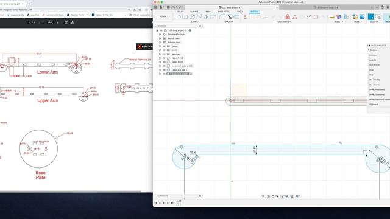Switch to the SOLID tab
Screen dimensions: 390x219
coord(180,12)
